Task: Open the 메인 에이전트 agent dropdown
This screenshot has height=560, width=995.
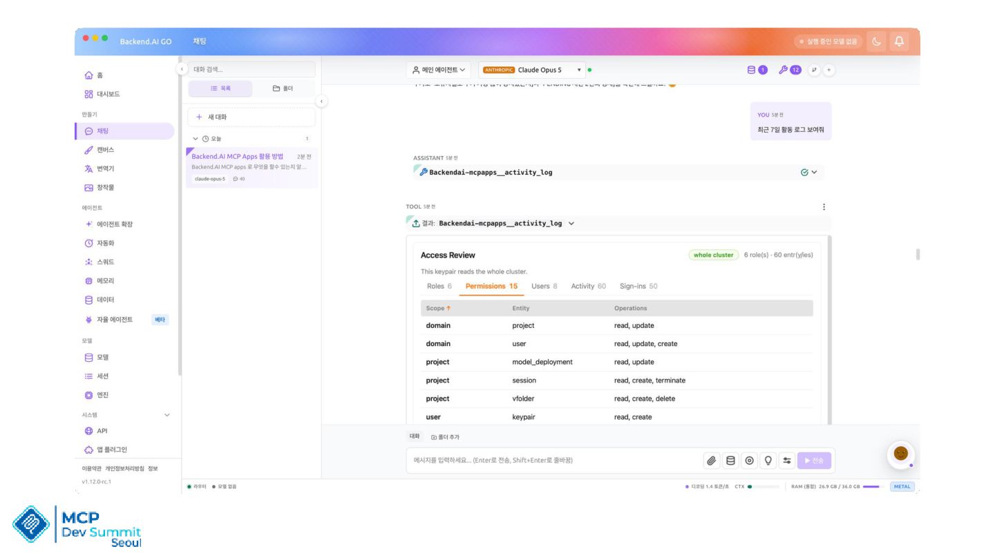Action: [x=439, y=70]
